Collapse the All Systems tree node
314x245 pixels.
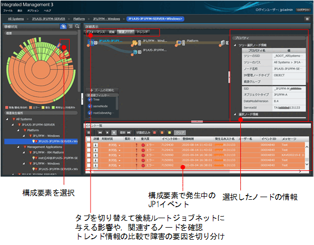pos(7,119)
